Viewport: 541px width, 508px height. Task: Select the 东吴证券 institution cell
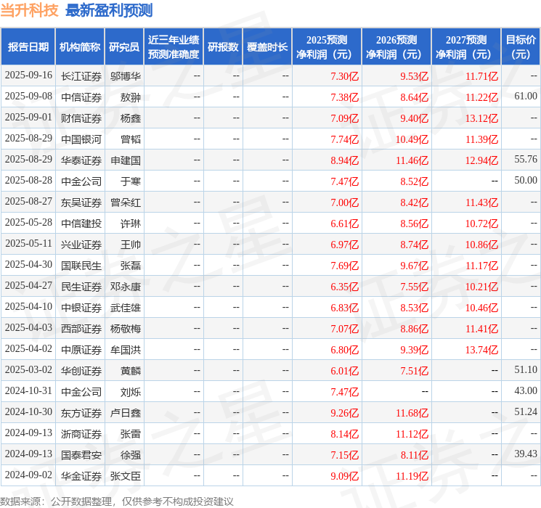(x=81, y=202)
